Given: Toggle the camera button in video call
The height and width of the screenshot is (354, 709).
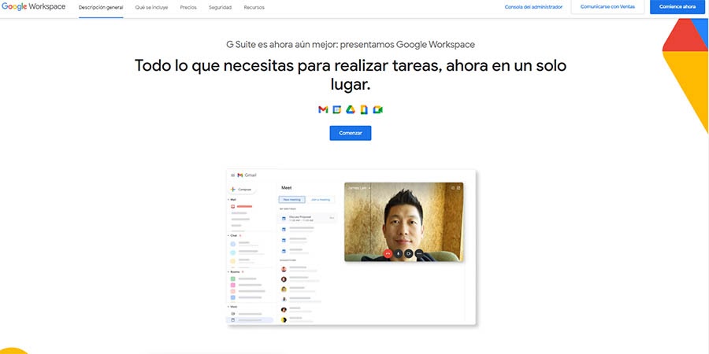Looking at the screenshot, I should tap(409, 253).
